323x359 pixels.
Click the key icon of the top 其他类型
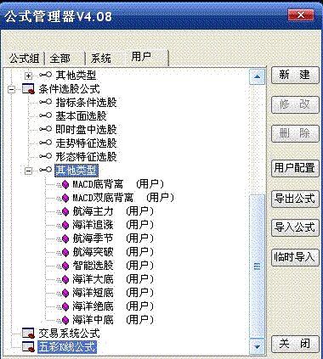(45, 75)
